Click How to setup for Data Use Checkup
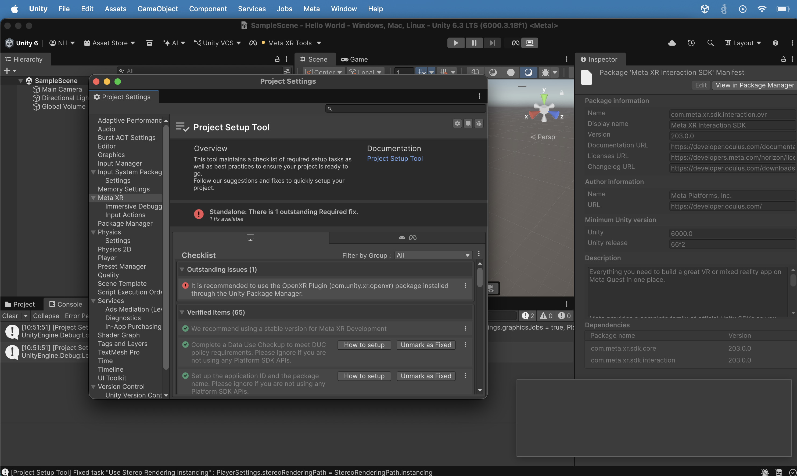 [x=364, y=345]
